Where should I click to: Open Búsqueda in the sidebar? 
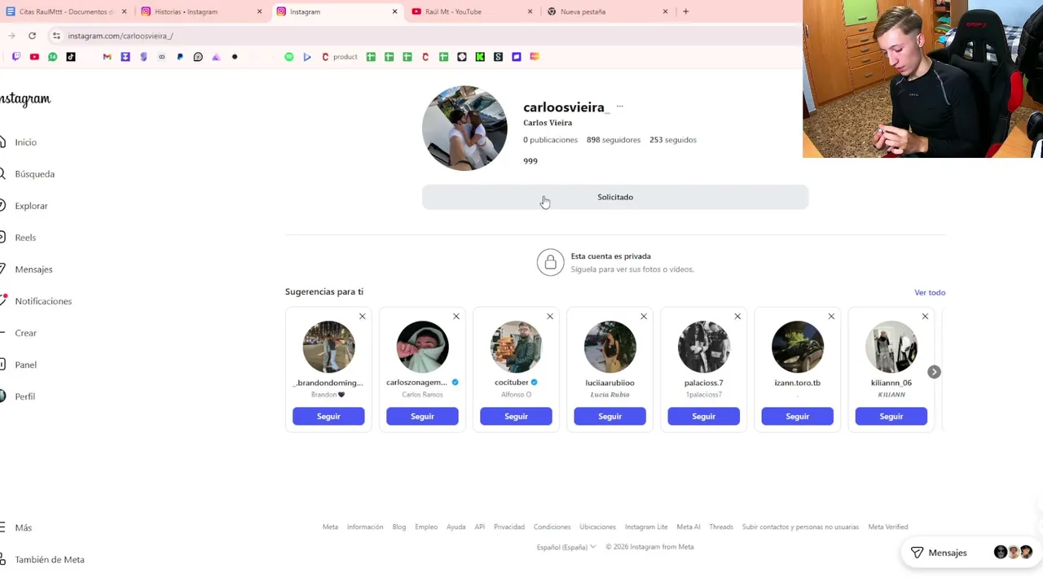point(27,174)
